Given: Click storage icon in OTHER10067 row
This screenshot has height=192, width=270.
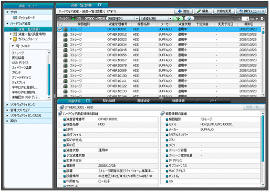Looking at the screenshot, I should (x=65, y=60).
